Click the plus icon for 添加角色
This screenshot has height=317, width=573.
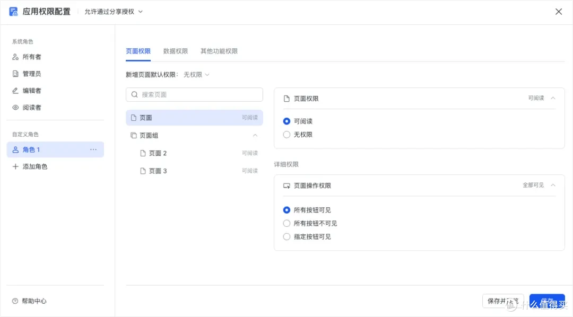pos(15,166)
